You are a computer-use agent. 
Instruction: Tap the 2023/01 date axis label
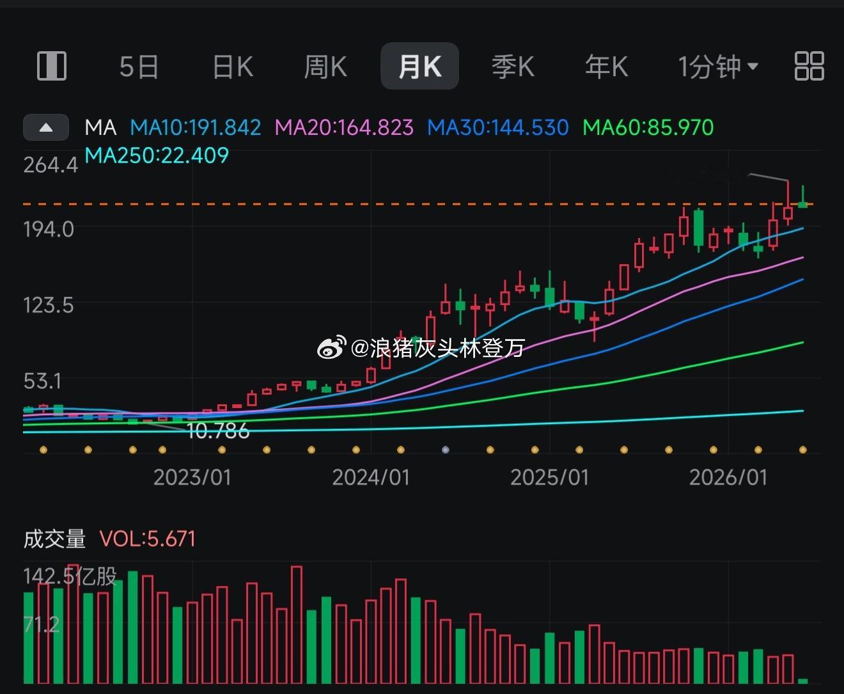pyautogui.click(x=192, y=477)
